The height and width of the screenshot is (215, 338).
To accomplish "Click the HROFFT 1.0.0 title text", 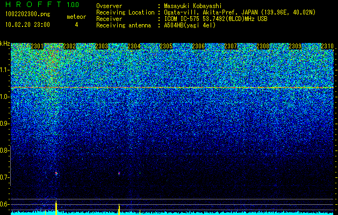I will point(42,4).
